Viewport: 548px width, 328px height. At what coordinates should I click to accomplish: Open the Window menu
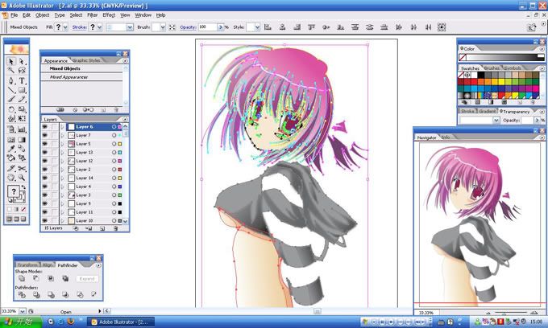click(143, 15)
